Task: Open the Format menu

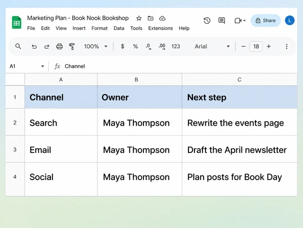Action: [99, 28]
